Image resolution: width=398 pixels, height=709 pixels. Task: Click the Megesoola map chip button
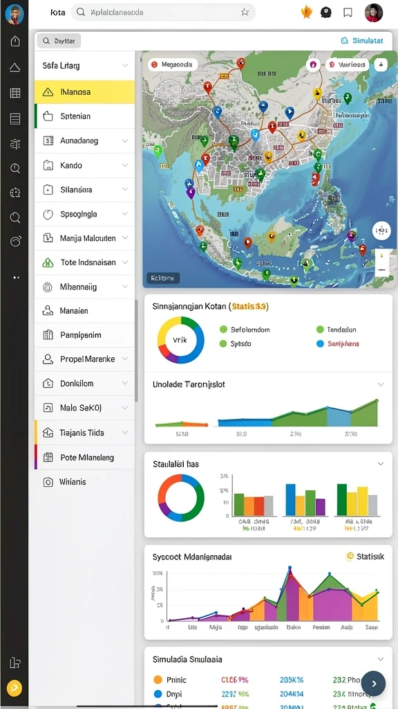pyautogui.click(x=173, y=64)
